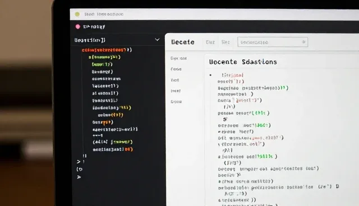Open the "Imef" sidebar item

click(176, 91)
